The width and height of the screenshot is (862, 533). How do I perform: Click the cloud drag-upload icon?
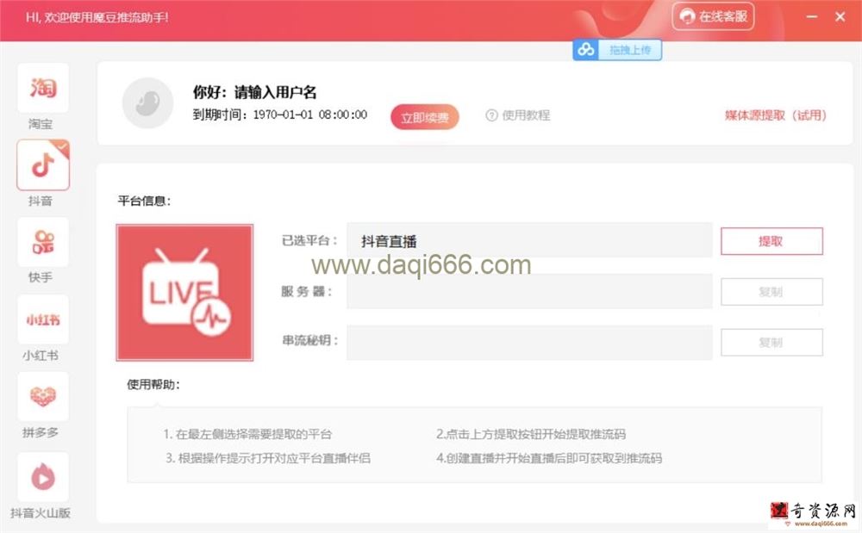click(x=585, y=50)
